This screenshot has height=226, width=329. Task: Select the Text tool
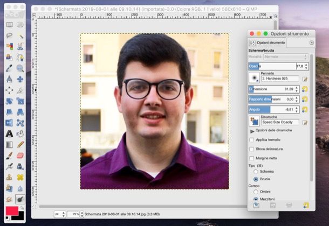point(9,133)
